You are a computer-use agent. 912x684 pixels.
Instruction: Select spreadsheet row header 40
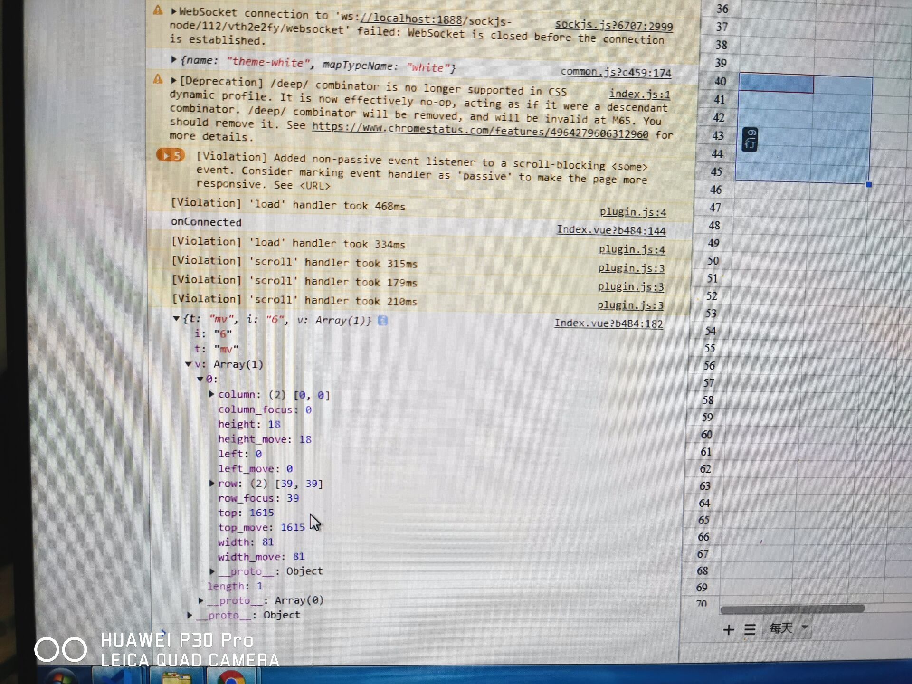tap(720, 81)
